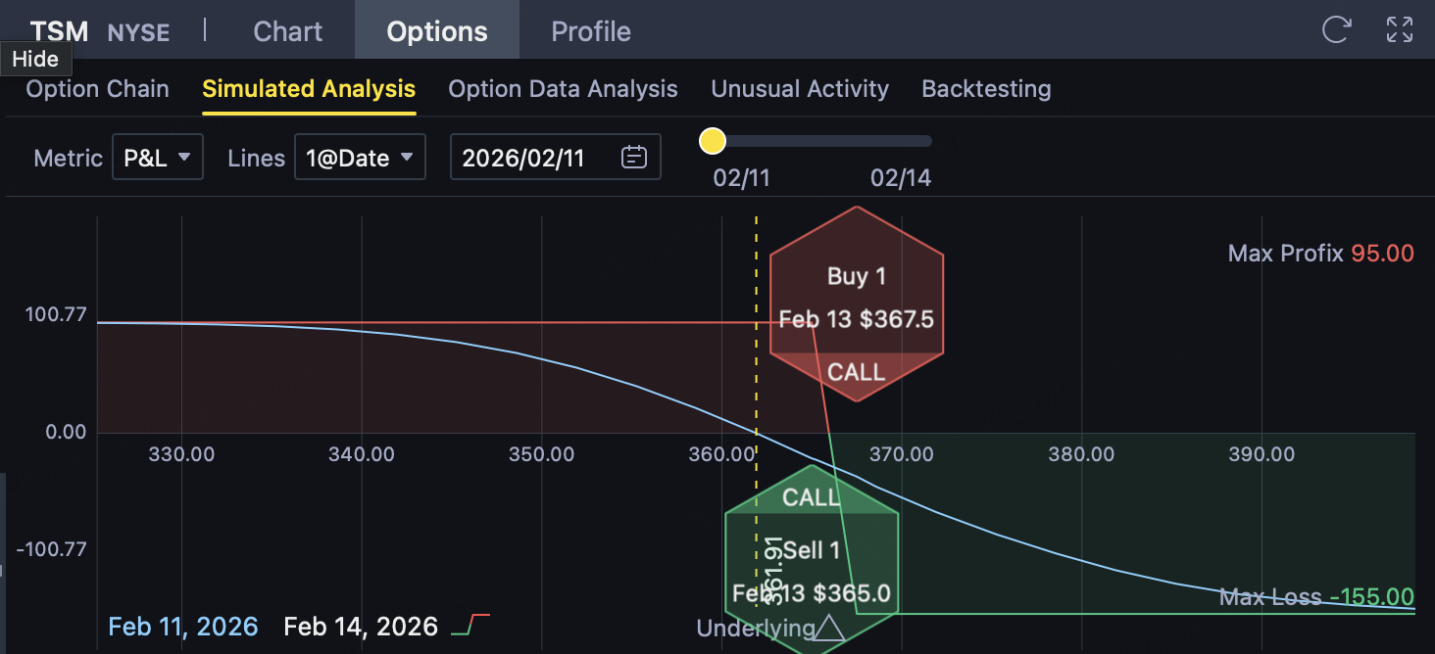Click the yellow date slider handle
Image resolution: width=1435 pixels, height=654 pixels.
(713, 142)
